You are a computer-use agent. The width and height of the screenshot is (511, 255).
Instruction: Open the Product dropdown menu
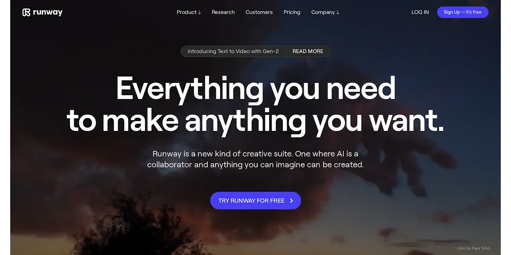pyautogui.click(x=189, y=12)
